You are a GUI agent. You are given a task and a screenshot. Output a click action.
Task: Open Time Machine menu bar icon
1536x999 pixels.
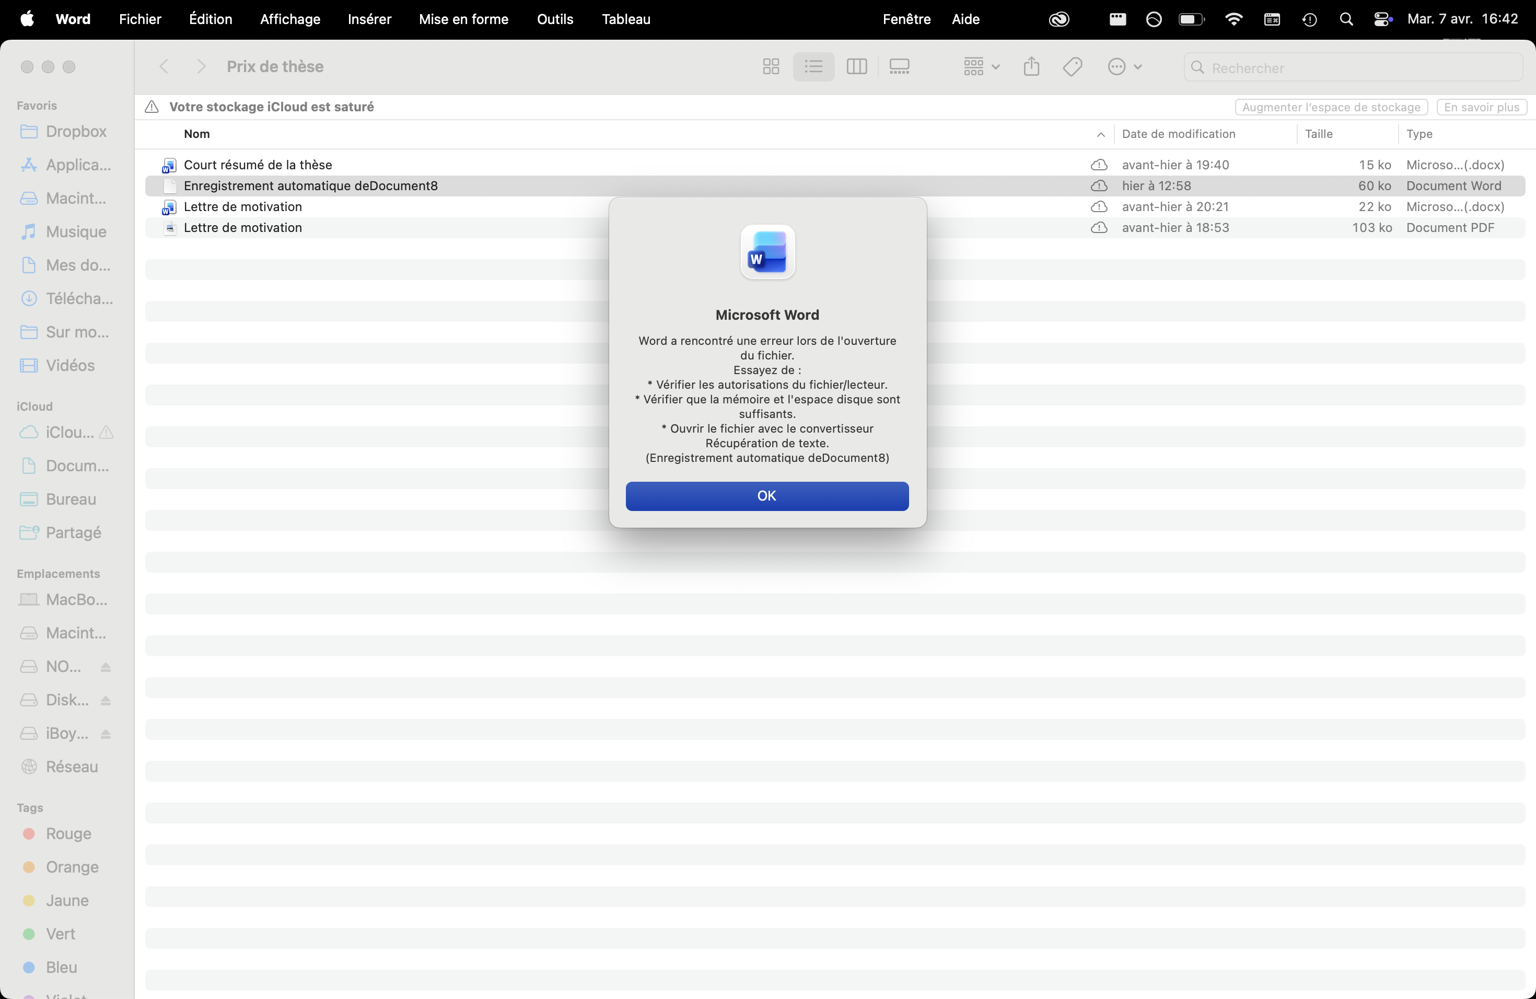[1309, 19]
